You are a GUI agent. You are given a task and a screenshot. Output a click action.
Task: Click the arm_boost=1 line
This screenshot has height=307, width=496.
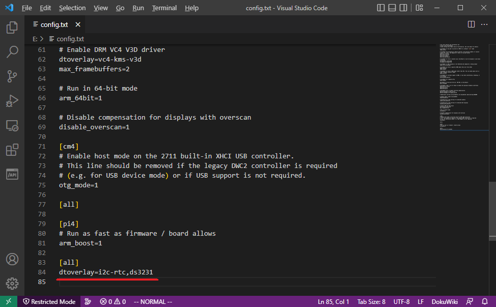pyautogui.click(x=80, y=243)
